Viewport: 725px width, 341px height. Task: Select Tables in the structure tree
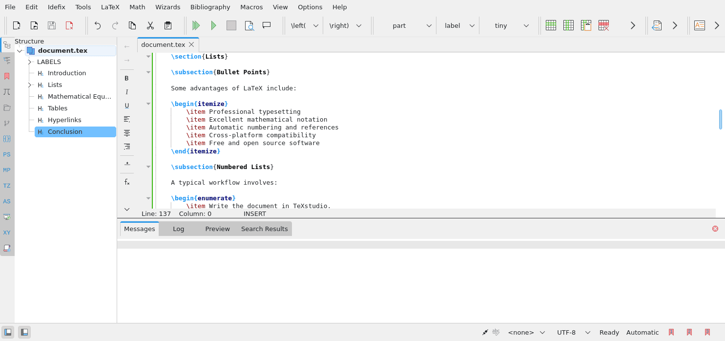click(58, 108)
